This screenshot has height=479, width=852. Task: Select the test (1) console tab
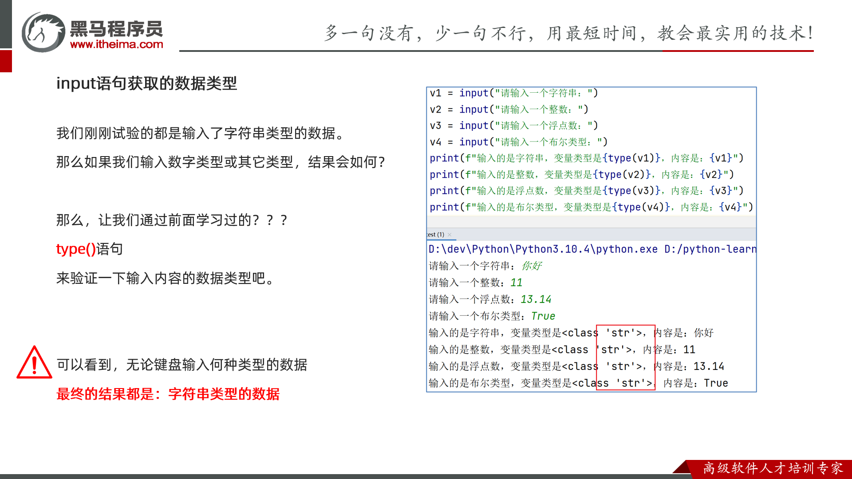[436, 235]
